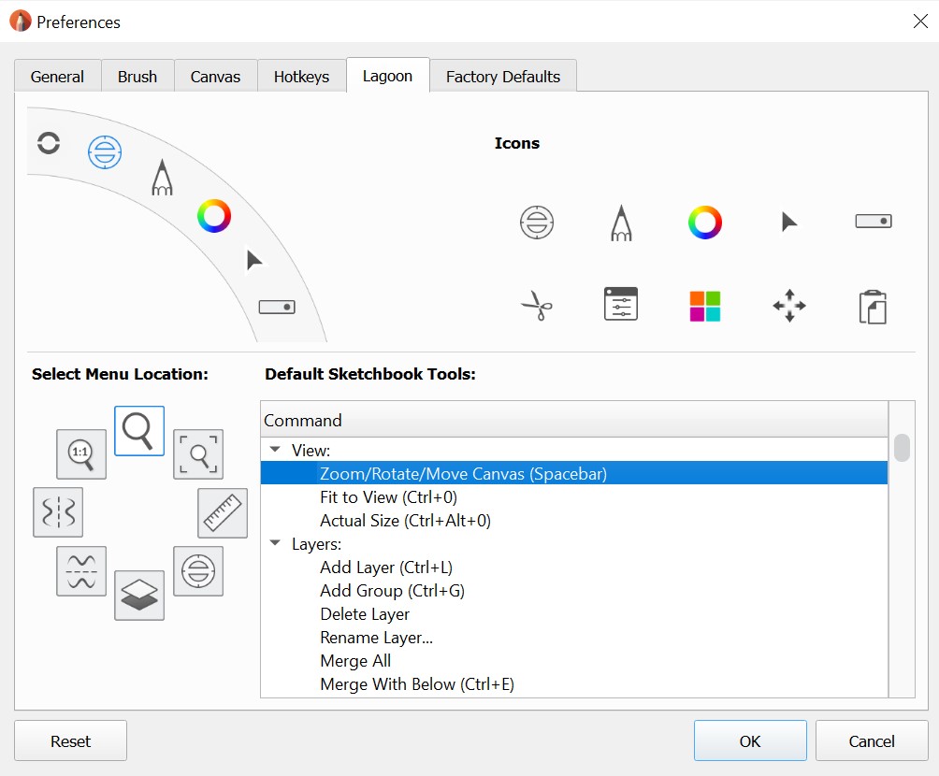Click the Cancel button
This screenshot has width=939, height=776.
coord(872,741)
